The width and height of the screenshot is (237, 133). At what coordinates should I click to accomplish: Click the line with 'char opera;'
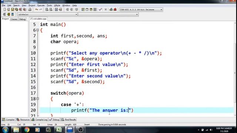[64, 42]
